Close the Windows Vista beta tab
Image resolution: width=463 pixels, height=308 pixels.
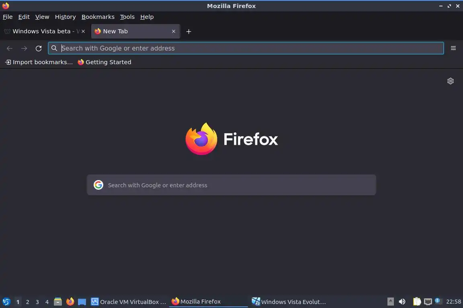pos(83,31)
